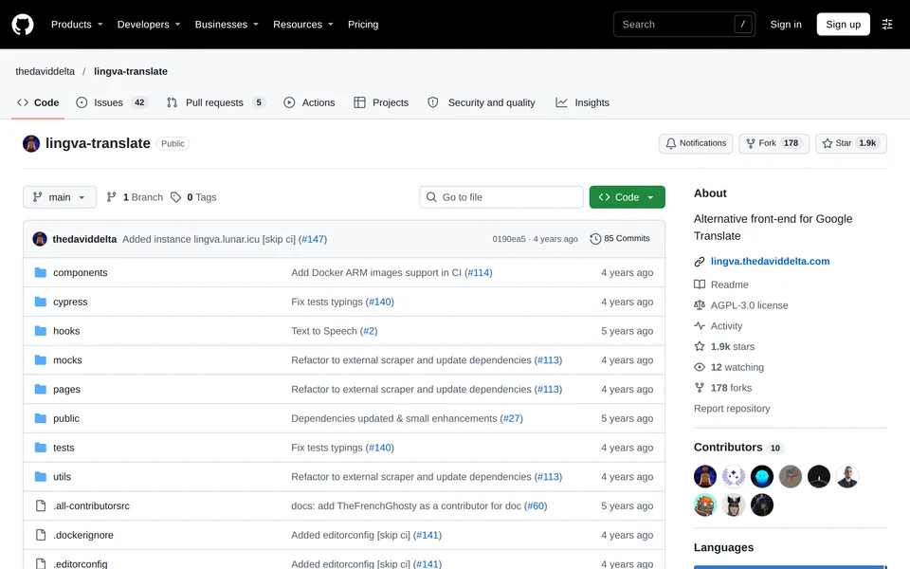Open the green Code dropdown
This screenshot has height=569, width=910.
click(628, 197)
